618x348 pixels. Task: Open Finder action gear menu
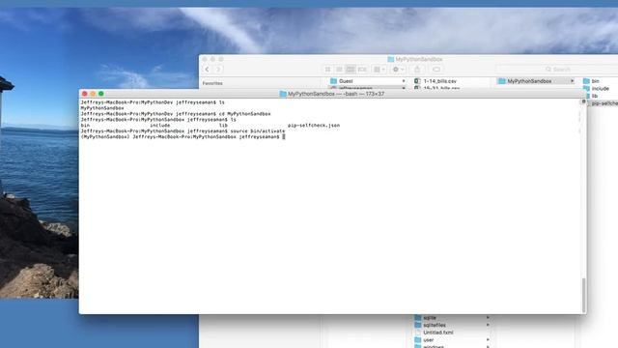(x=397, y=70)
